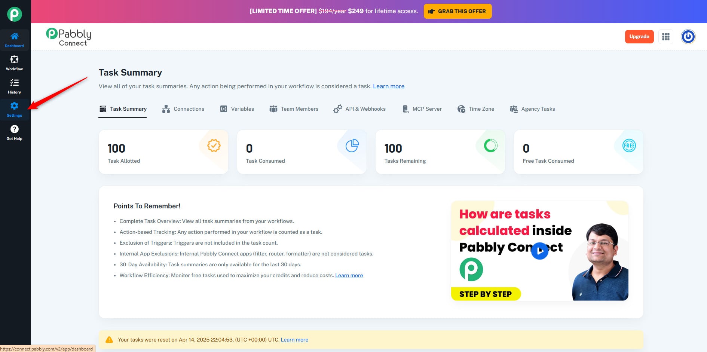This screenshot has height=352, width=707.
Task: Open the Time Zone tab
Action: pyautogui.click(x=476, y=109)
